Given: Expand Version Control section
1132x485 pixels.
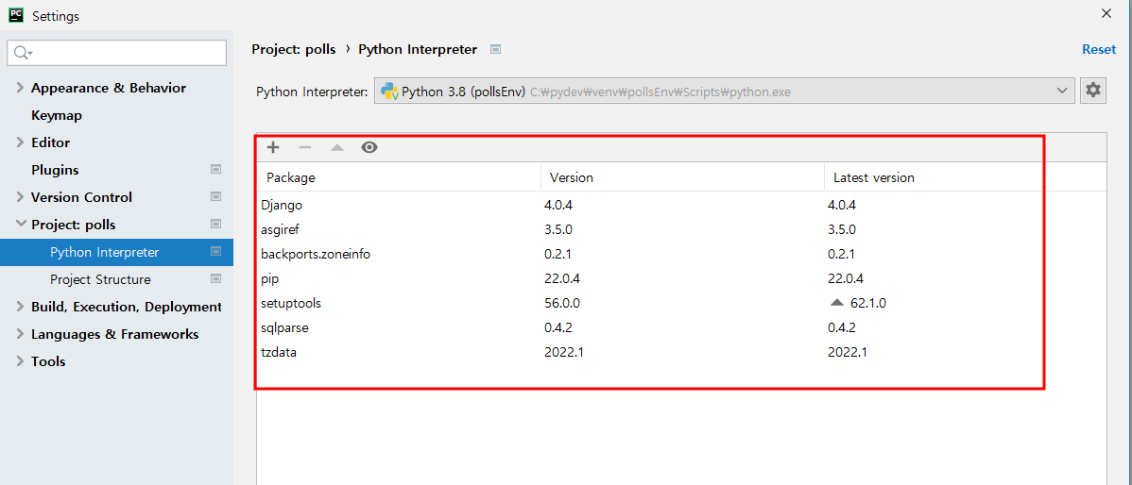Looking at the screenshot, I should click(x=20, y=197).
